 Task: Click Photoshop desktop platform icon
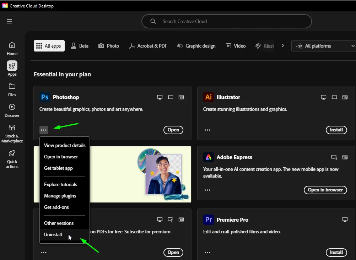pyautogui.click(x=160, y=97)
